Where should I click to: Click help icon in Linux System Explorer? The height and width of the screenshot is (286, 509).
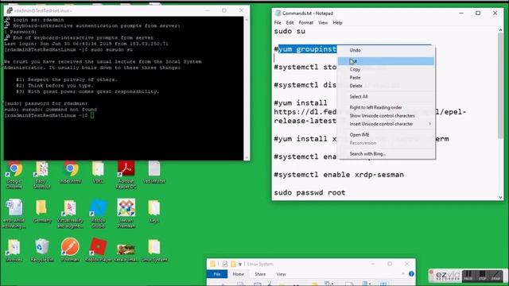tap(411, 274)
